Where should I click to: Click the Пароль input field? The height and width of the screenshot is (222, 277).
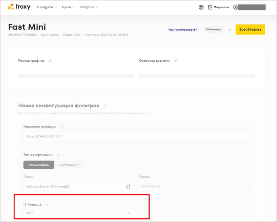click(x=193, y=186)
